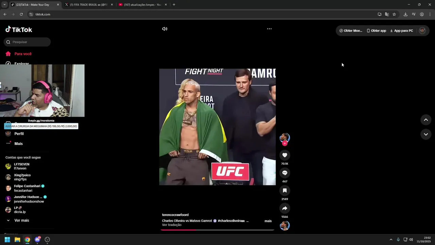Open the media controls icon
The image size is (435, 245).
(414, 14)
